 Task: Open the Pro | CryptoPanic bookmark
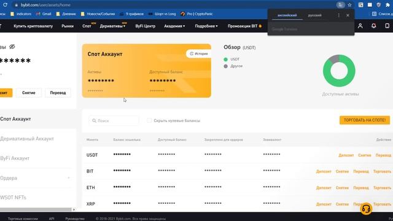point(196,14)
